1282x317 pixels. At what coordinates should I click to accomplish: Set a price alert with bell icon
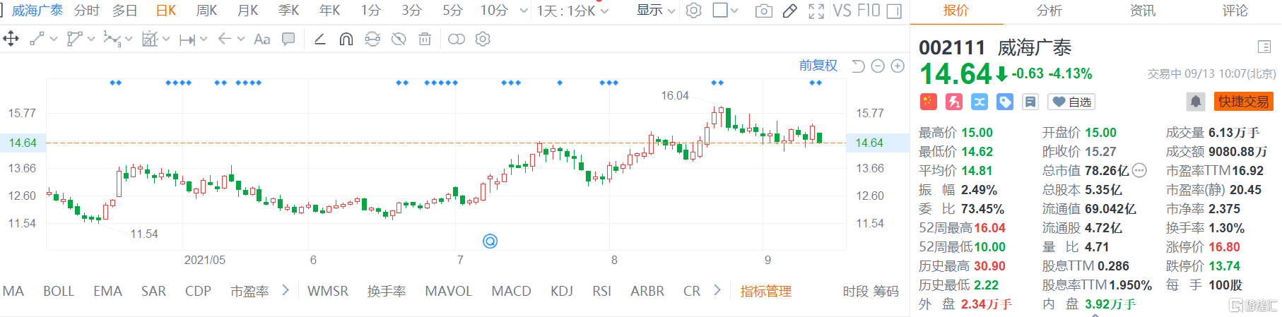[x=1196, y=102]
